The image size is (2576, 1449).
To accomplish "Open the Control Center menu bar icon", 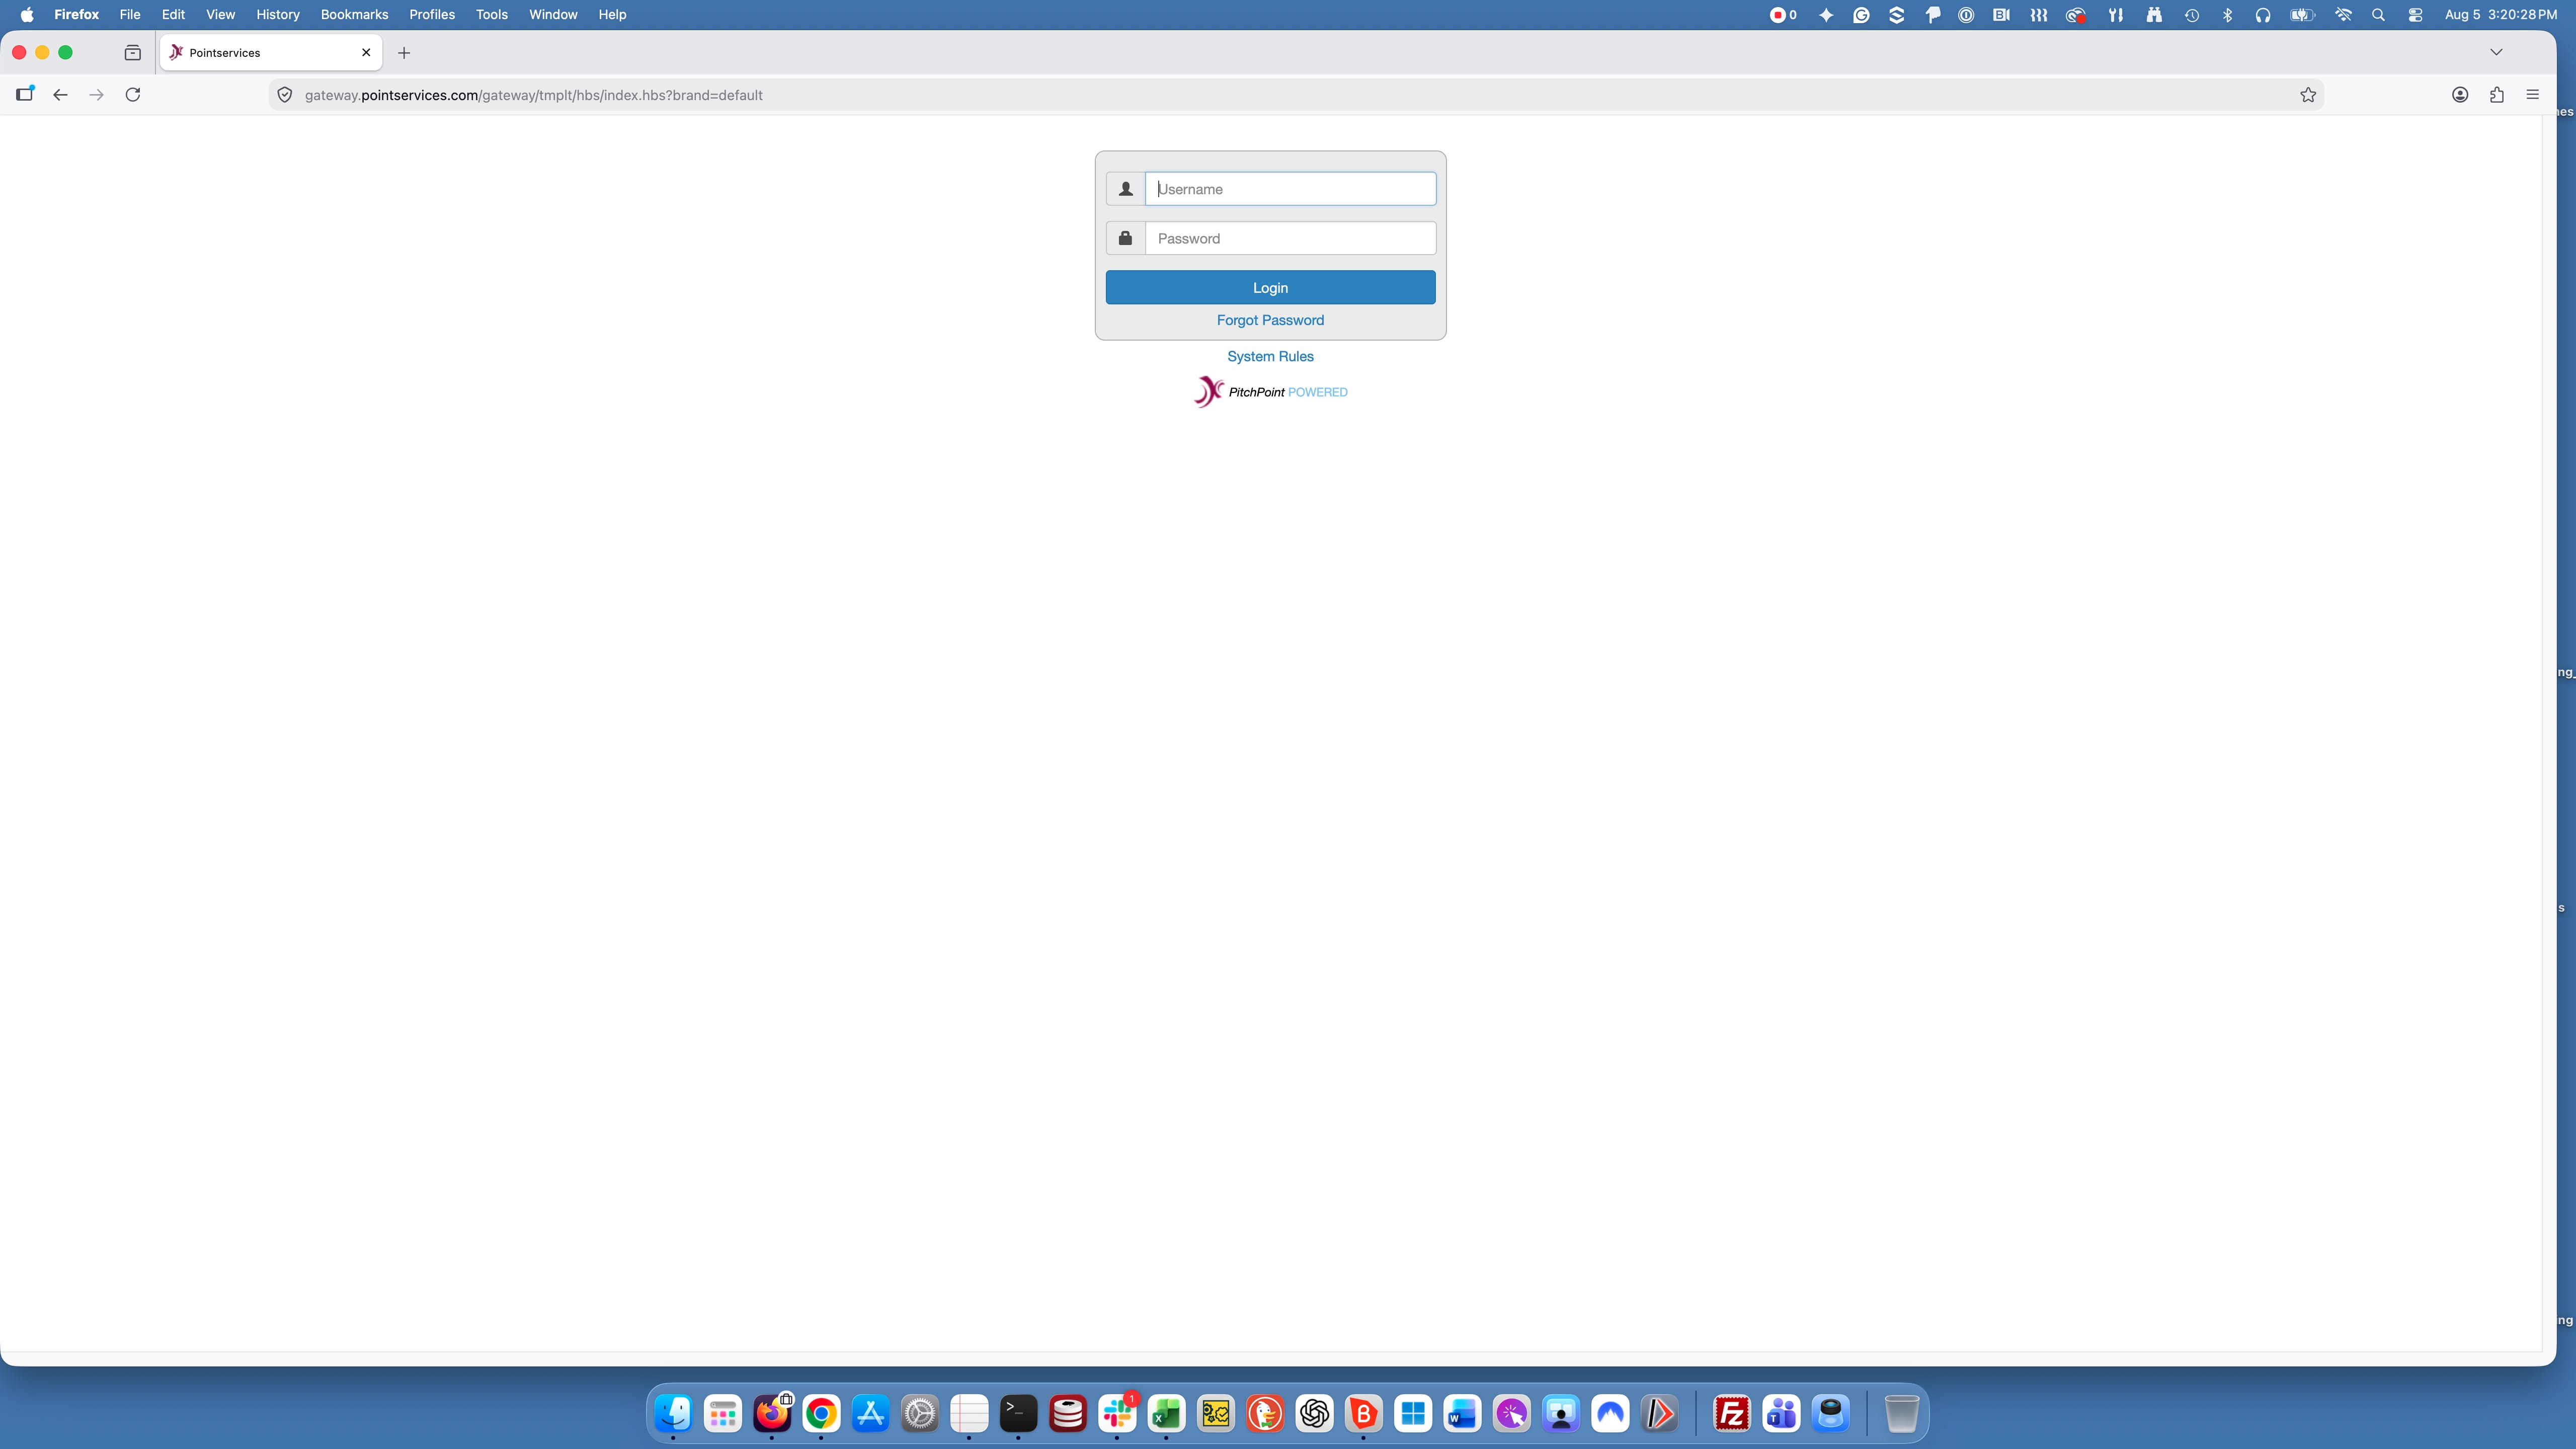I will click(2415, 15).
